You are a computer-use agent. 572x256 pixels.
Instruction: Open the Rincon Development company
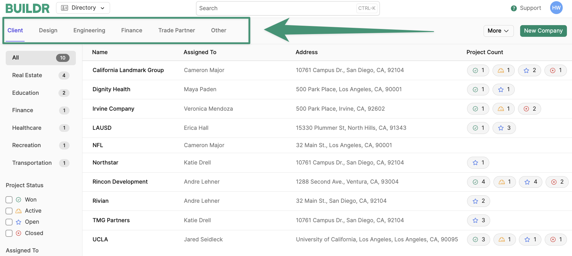point(120,182)
